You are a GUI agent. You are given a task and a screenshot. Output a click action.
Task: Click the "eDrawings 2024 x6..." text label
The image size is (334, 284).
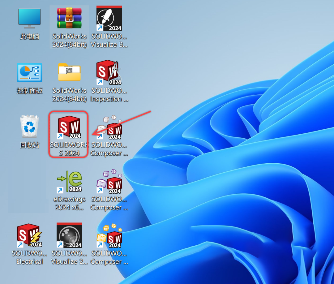click(x=69, y=204)
